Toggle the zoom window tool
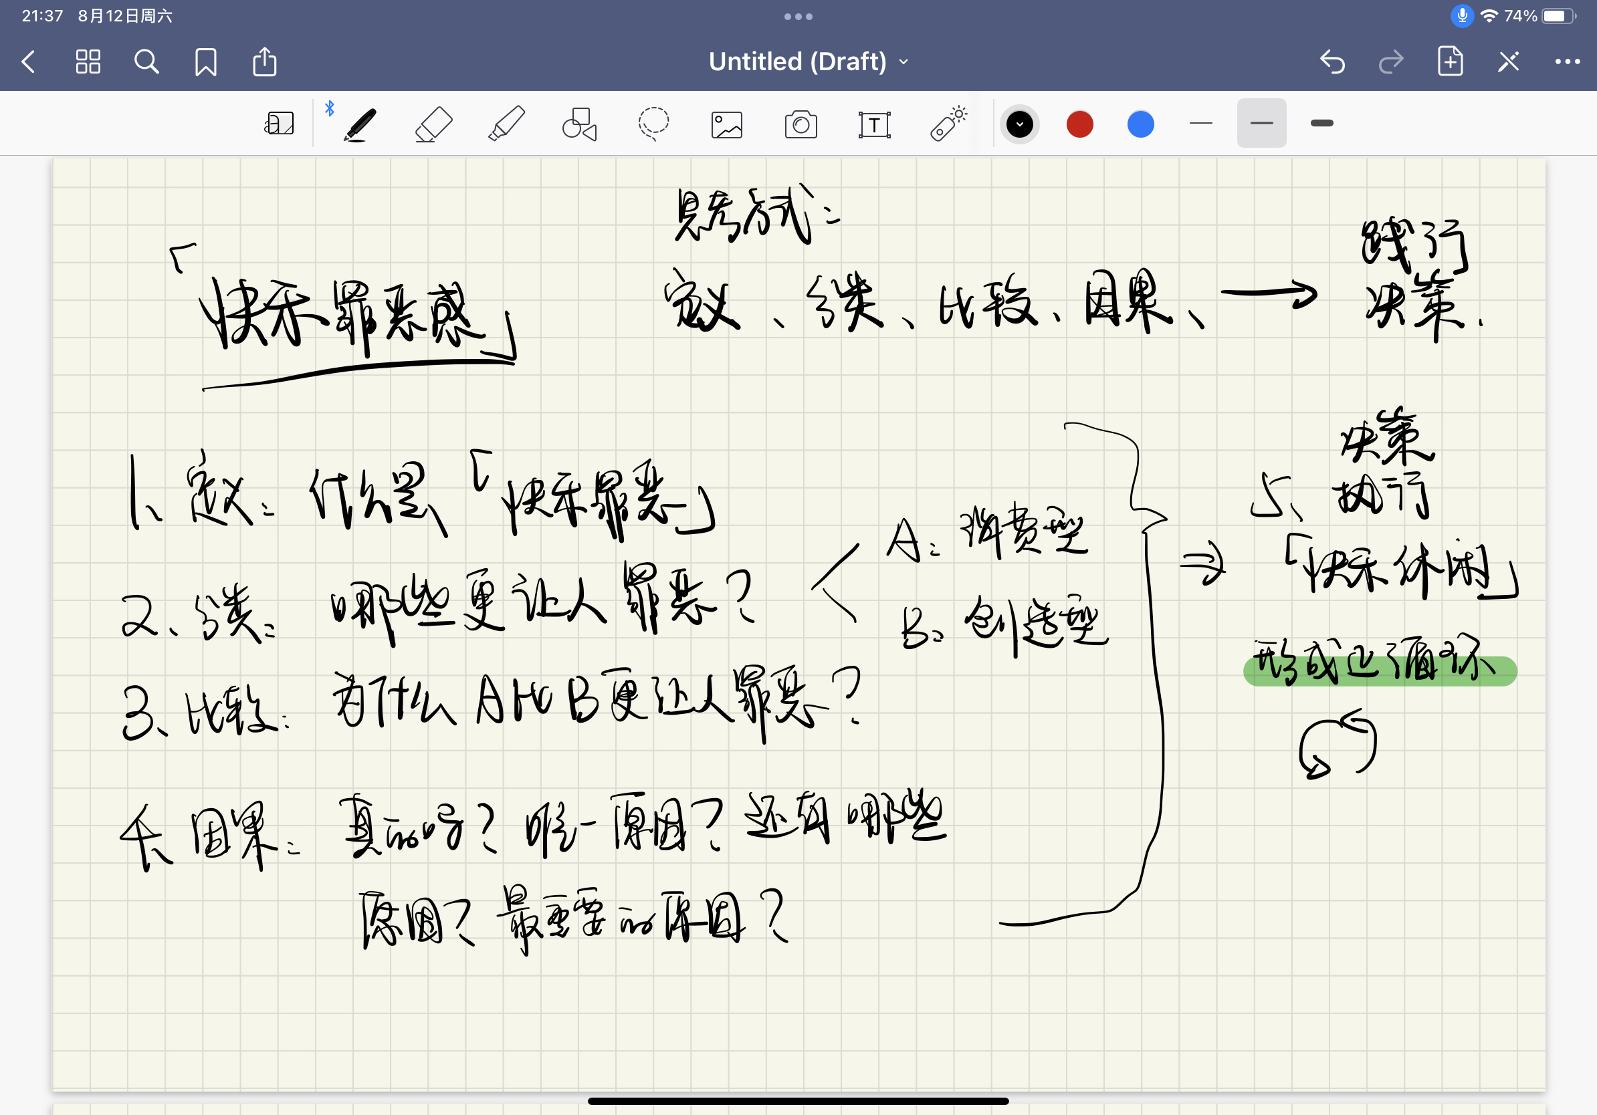Viewport: 1597px width, 1115px height. point(280,124)
